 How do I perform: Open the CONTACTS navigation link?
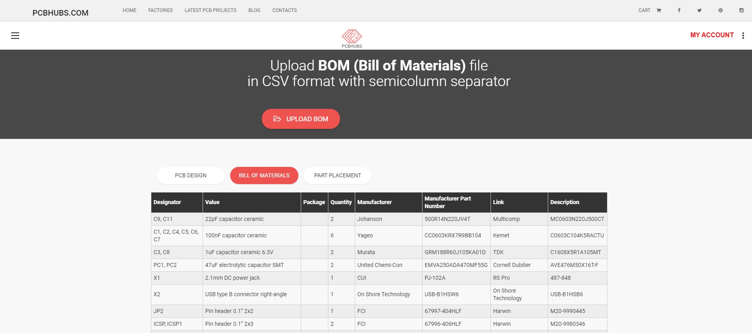click(x=284, y=10)
